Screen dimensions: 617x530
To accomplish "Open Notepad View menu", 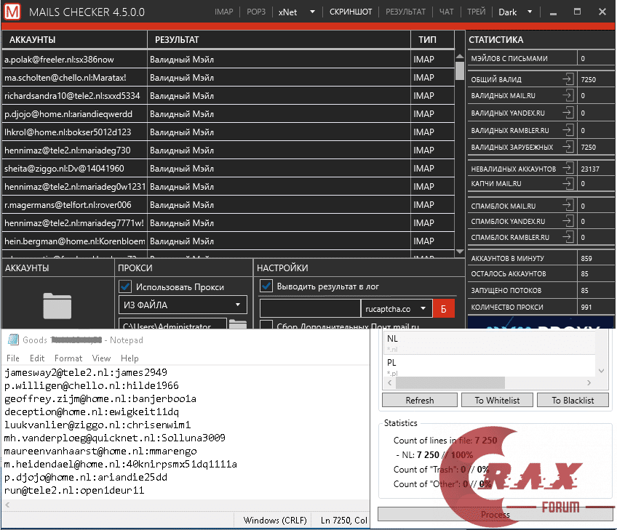I will [101, 358].
